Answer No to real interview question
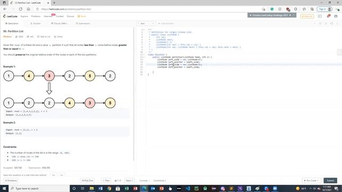342x192 pixels. pos(61,175)
